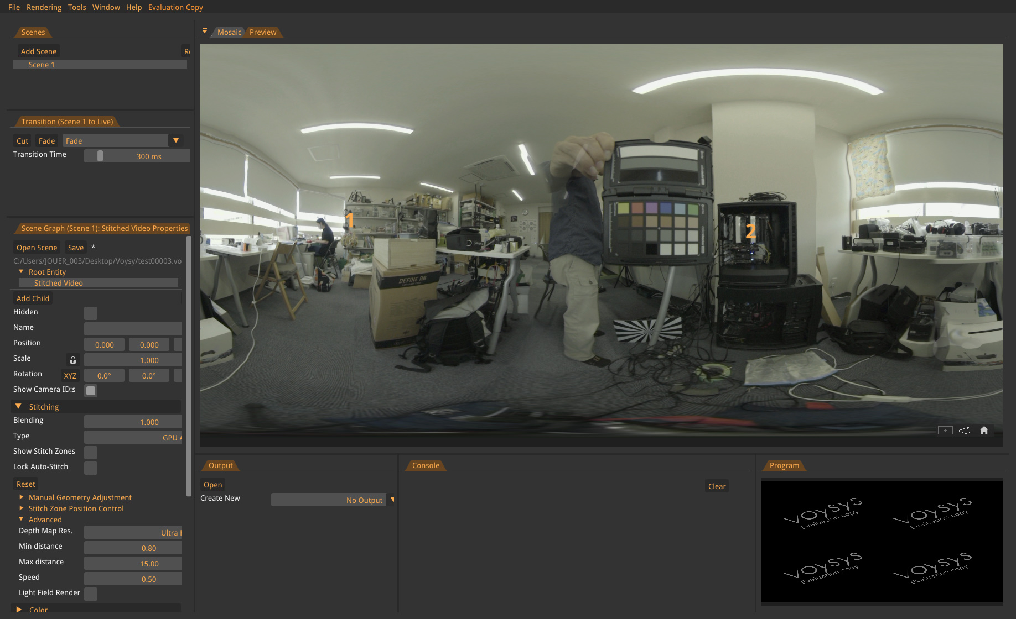Toggle the lock icon next to Scale
The image size is (1016, 619).
(72, 360)
